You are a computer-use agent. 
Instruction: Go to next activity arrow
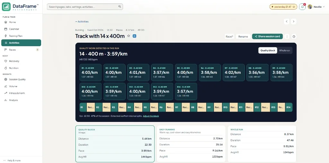pos(294,21)
